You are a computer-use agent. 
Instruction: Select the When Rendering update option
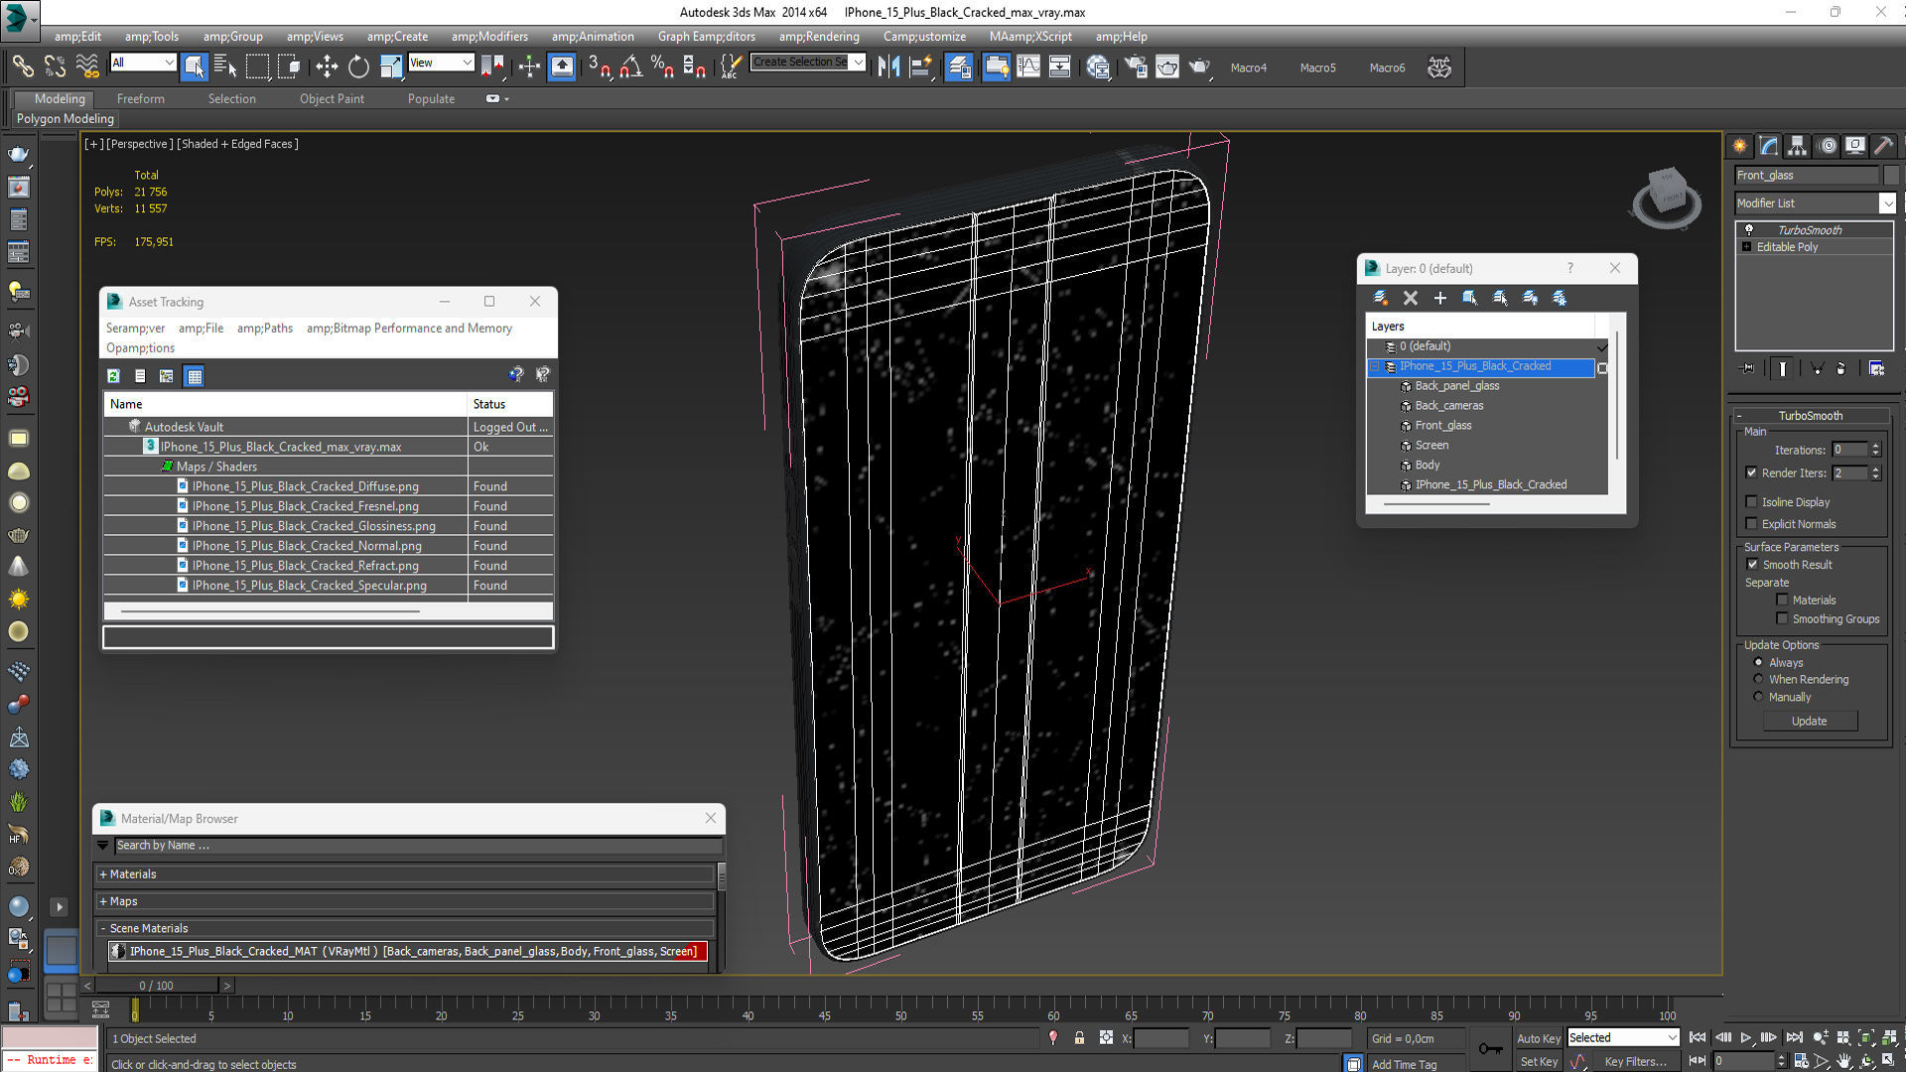1759,679
